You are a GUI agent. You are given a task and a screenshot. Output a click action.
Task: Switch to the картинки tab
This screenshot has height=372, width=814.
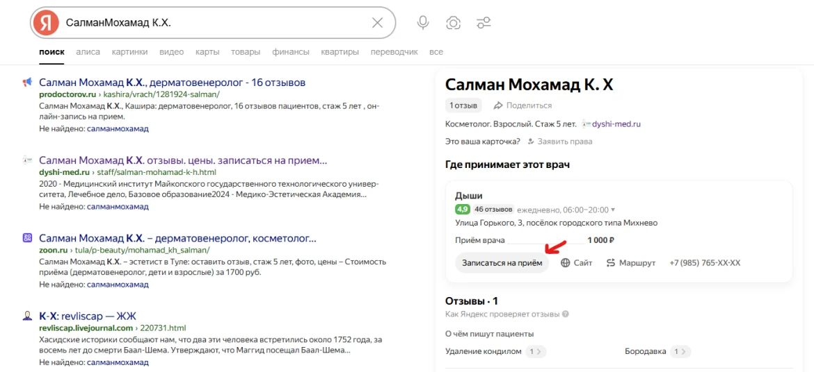(130, 52)
